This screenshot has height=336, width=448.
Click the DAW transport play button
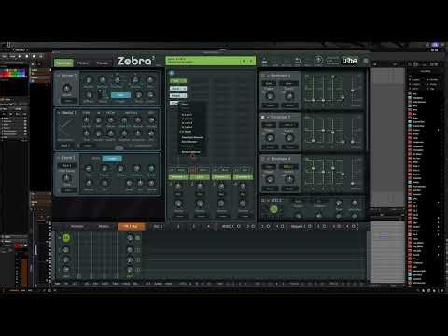(x=20, y=56)
